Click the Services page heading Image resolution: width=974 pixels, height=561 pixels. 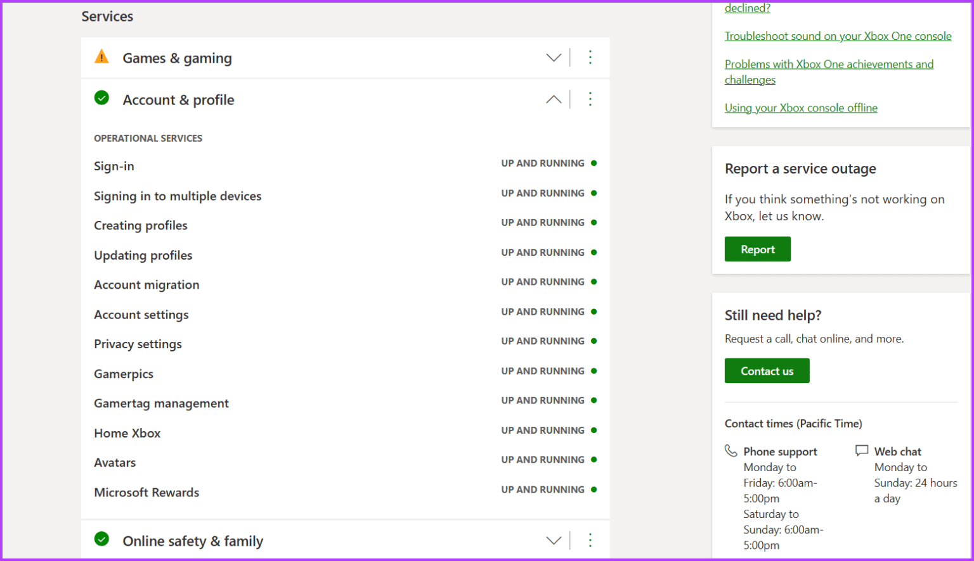pyautogui.click(x=107, y=16)
